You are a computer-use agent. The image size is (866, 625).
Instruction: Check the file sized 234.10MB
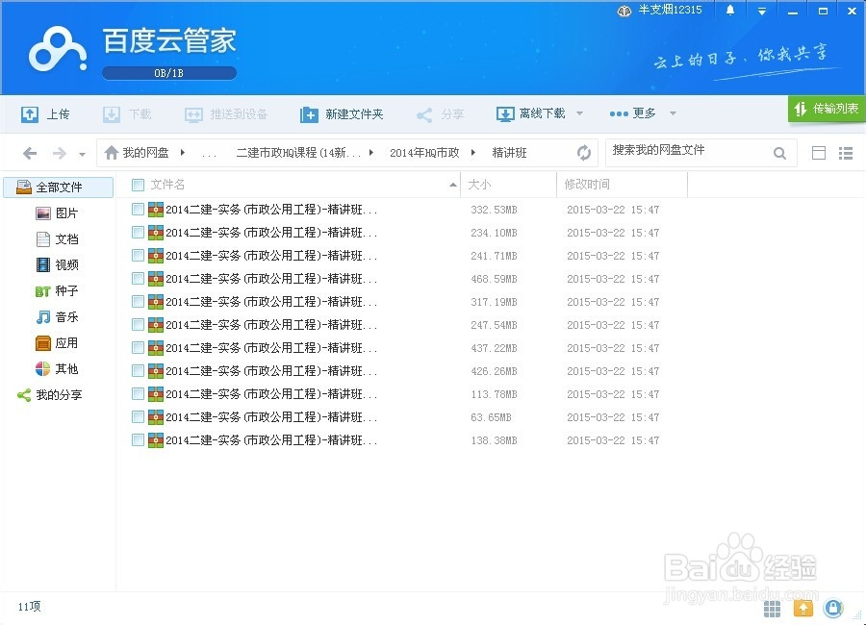(138, 233)
